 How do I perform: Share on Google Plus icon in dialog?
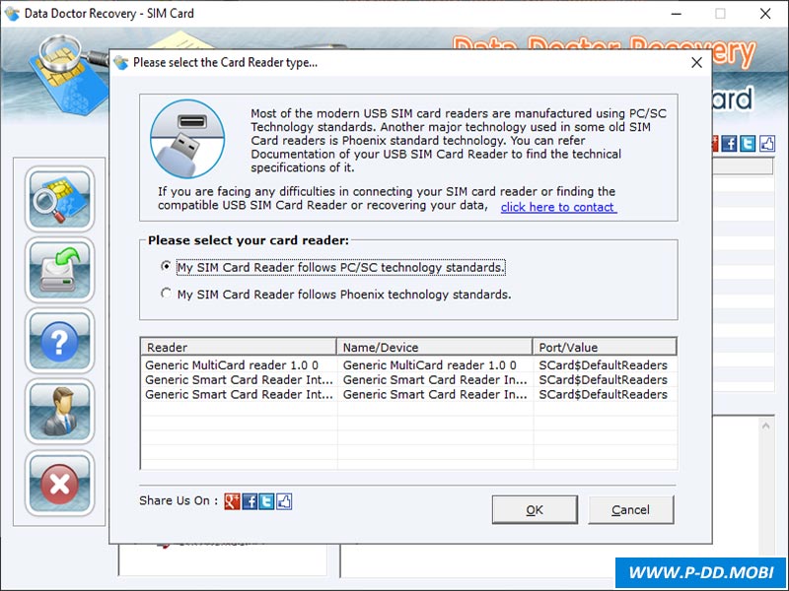[232, 501]
